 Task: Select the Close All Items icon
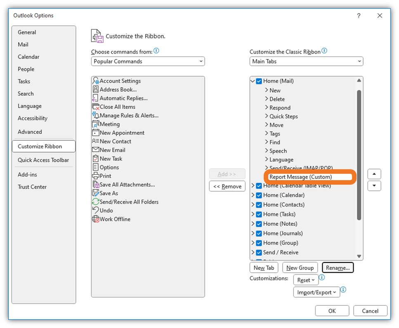pos(96,107)
